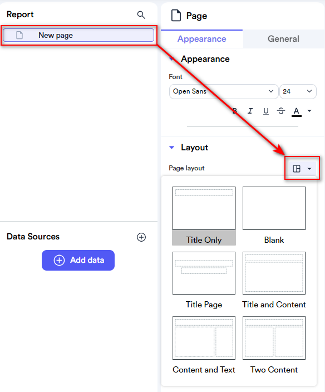Choose the Title Only layout
This screenshot has height=392, width=325.
[204, 215]
